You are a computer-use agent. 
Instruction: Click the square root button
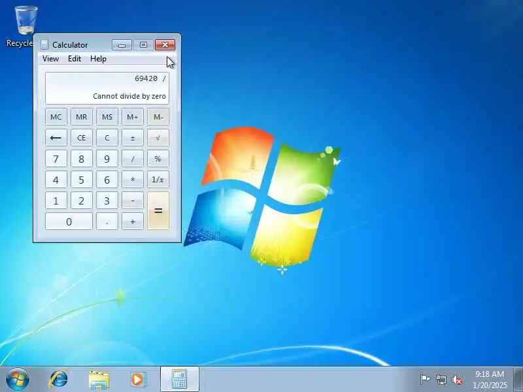coord(158,138)
